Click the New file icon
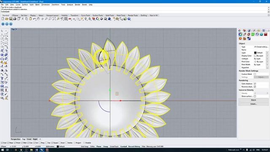270x152 pixels. (x=3, y=19)
